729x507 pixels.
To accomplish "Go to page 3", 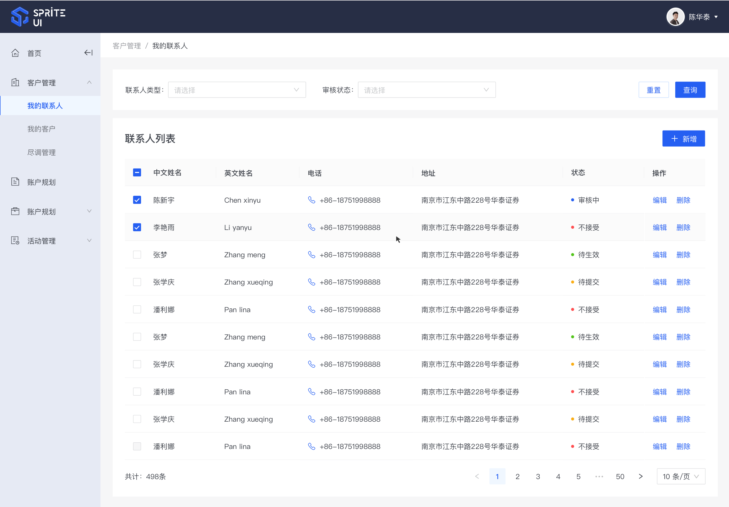I will 538,476.
